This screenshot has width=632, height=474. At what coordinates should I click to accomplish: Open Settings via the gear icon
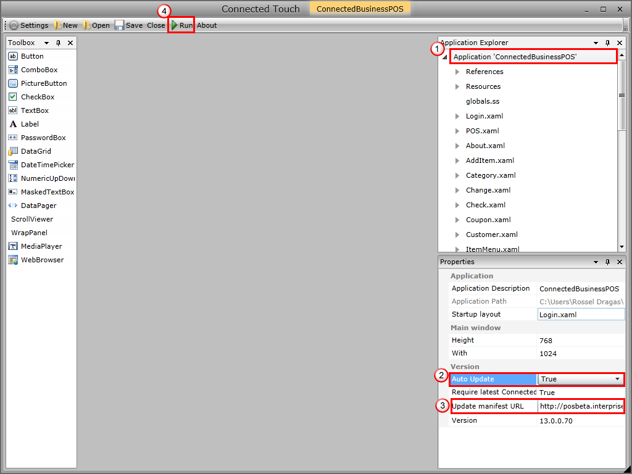pos(14,25)
